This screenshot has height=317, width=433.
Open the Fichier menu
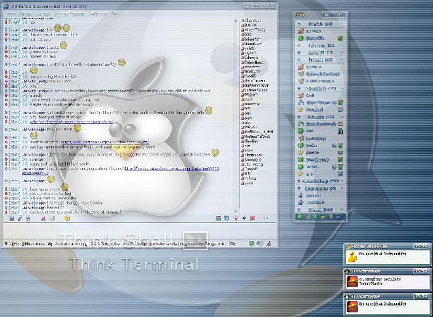point(11,13)
